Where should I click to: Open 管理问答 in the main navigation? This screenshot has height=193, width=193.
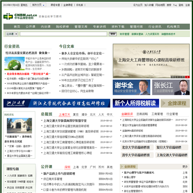click(x=136, y=27)
